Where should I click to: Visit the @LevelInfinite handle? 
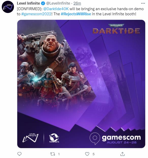(58, 3)
